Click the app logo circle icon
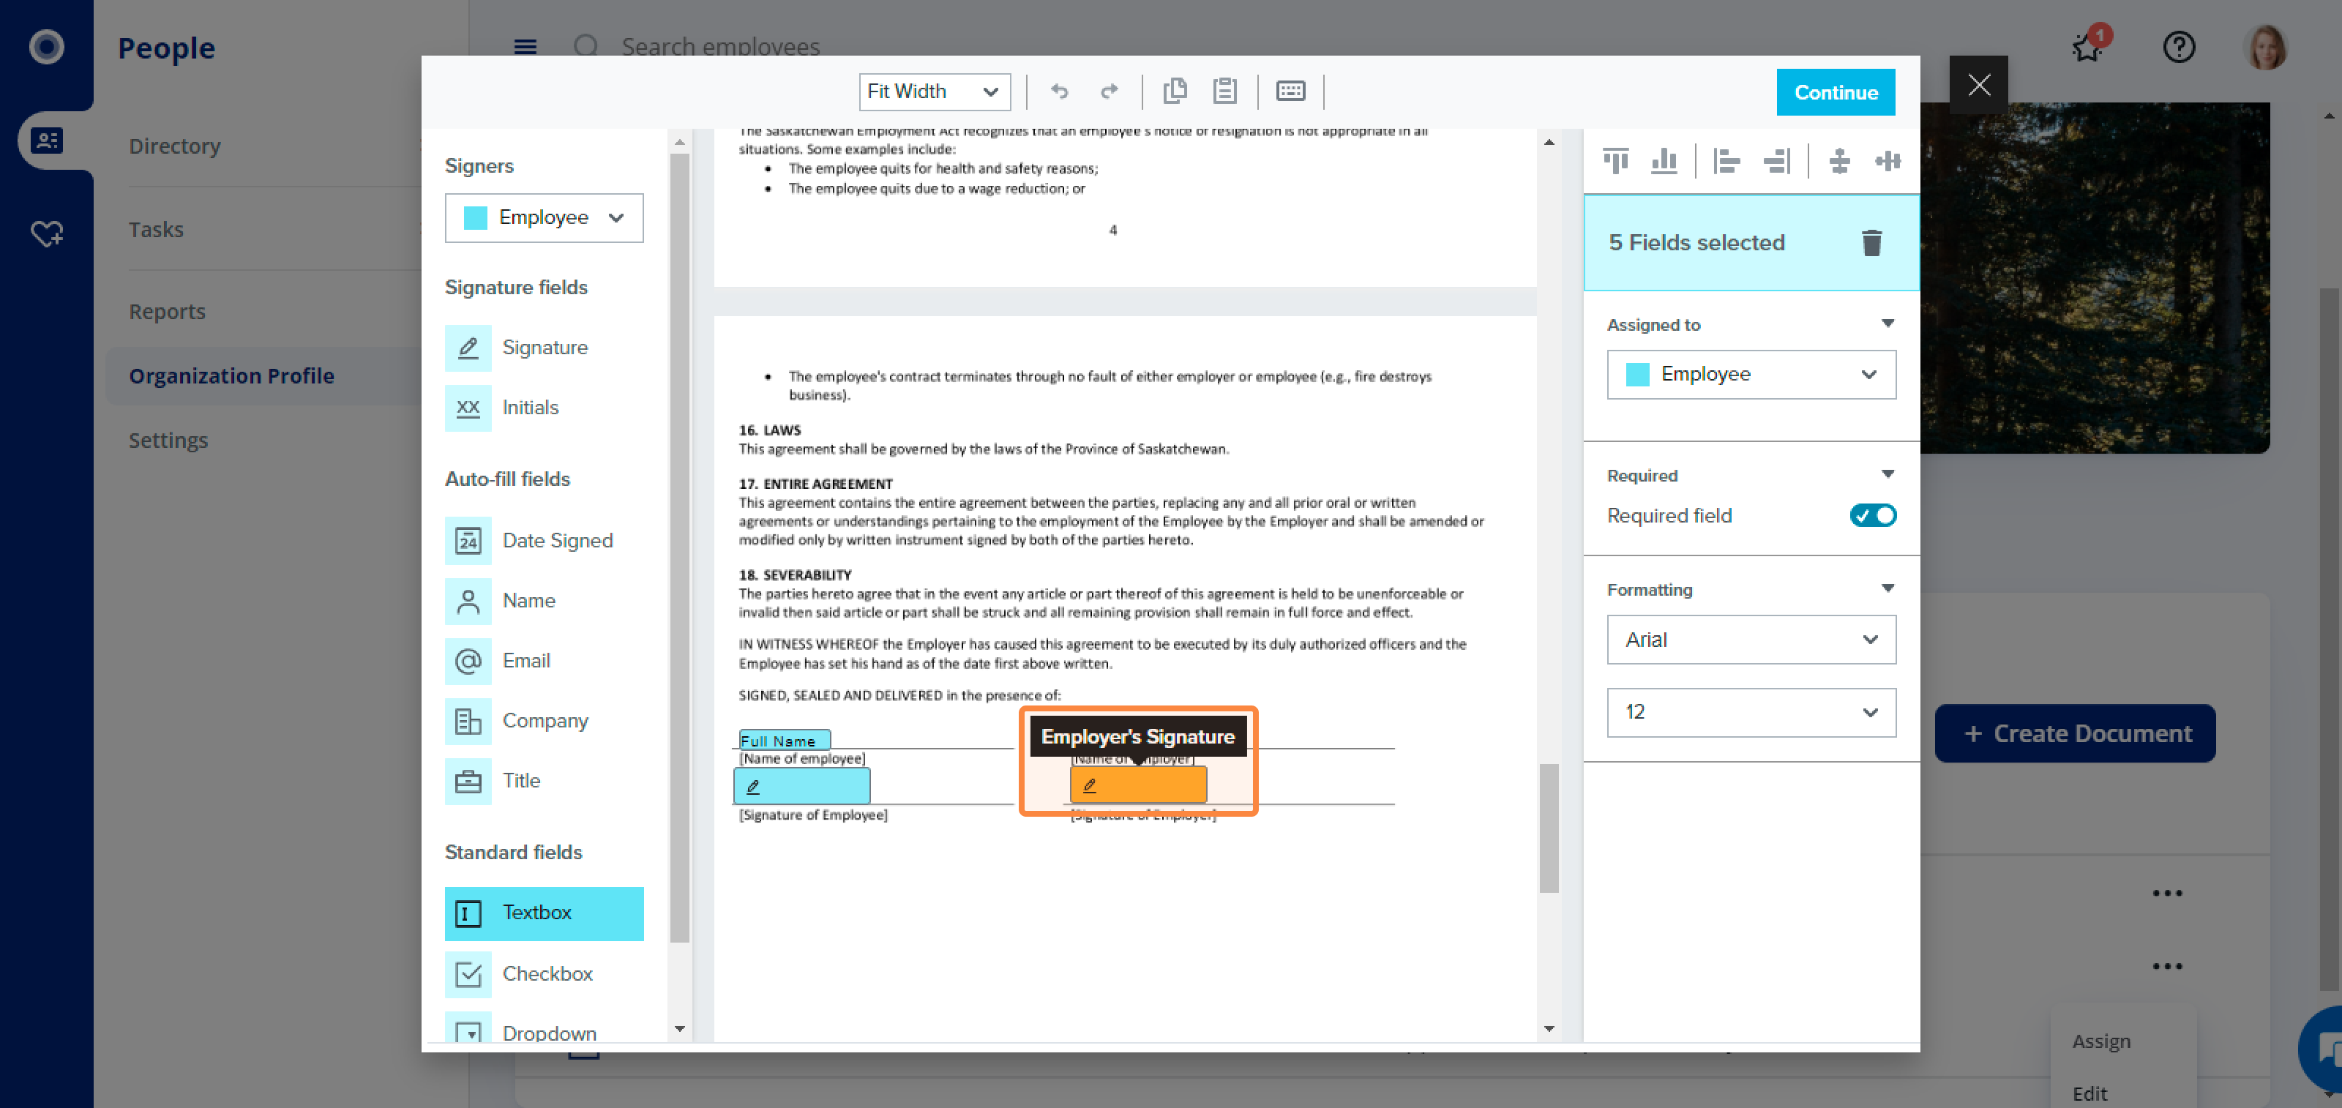Viewport: 2342px width, 1108px height. coord(46,46)
